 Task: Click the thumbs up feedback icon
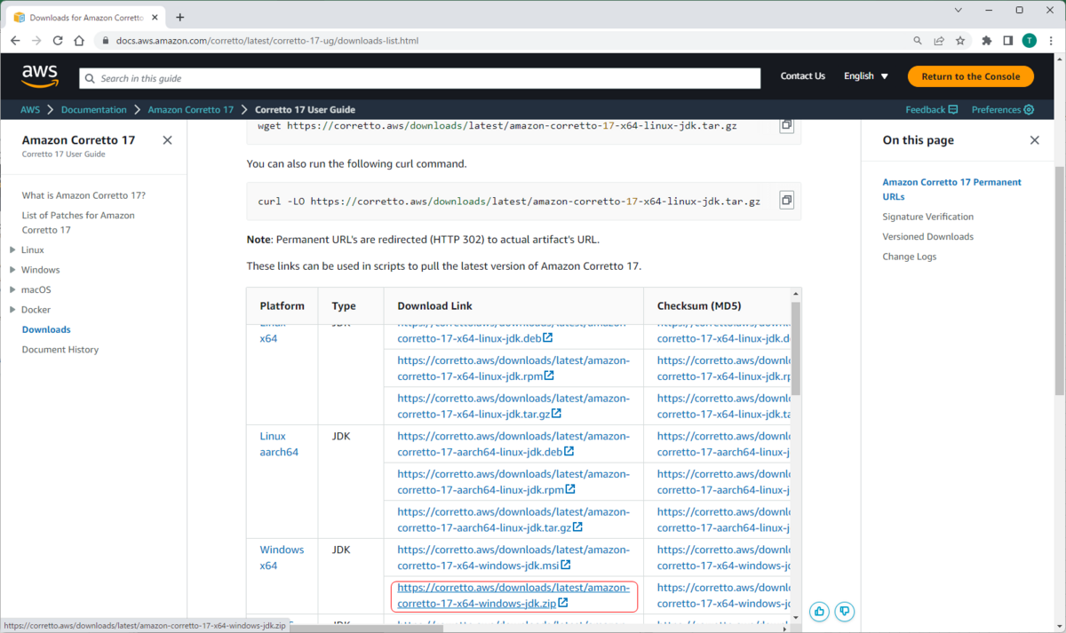(819, 611)
